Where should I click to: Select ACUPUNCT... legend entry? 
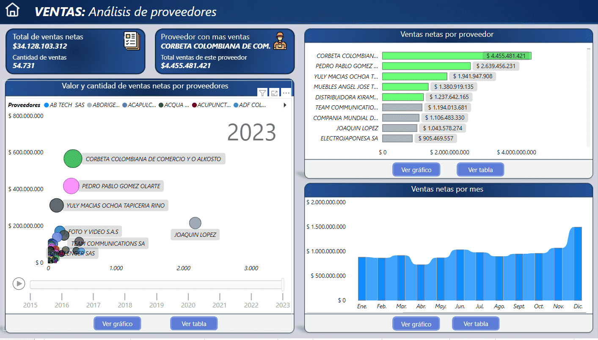pyautogui.click(x=211, y=105)
